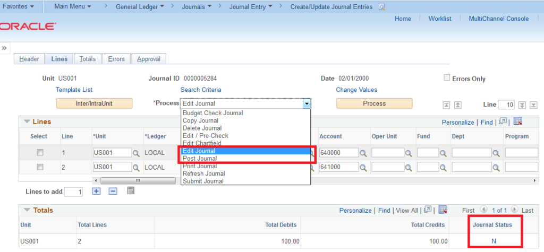
Task: Click Totals grid download to spreadsheet icon
Action: 443,210
